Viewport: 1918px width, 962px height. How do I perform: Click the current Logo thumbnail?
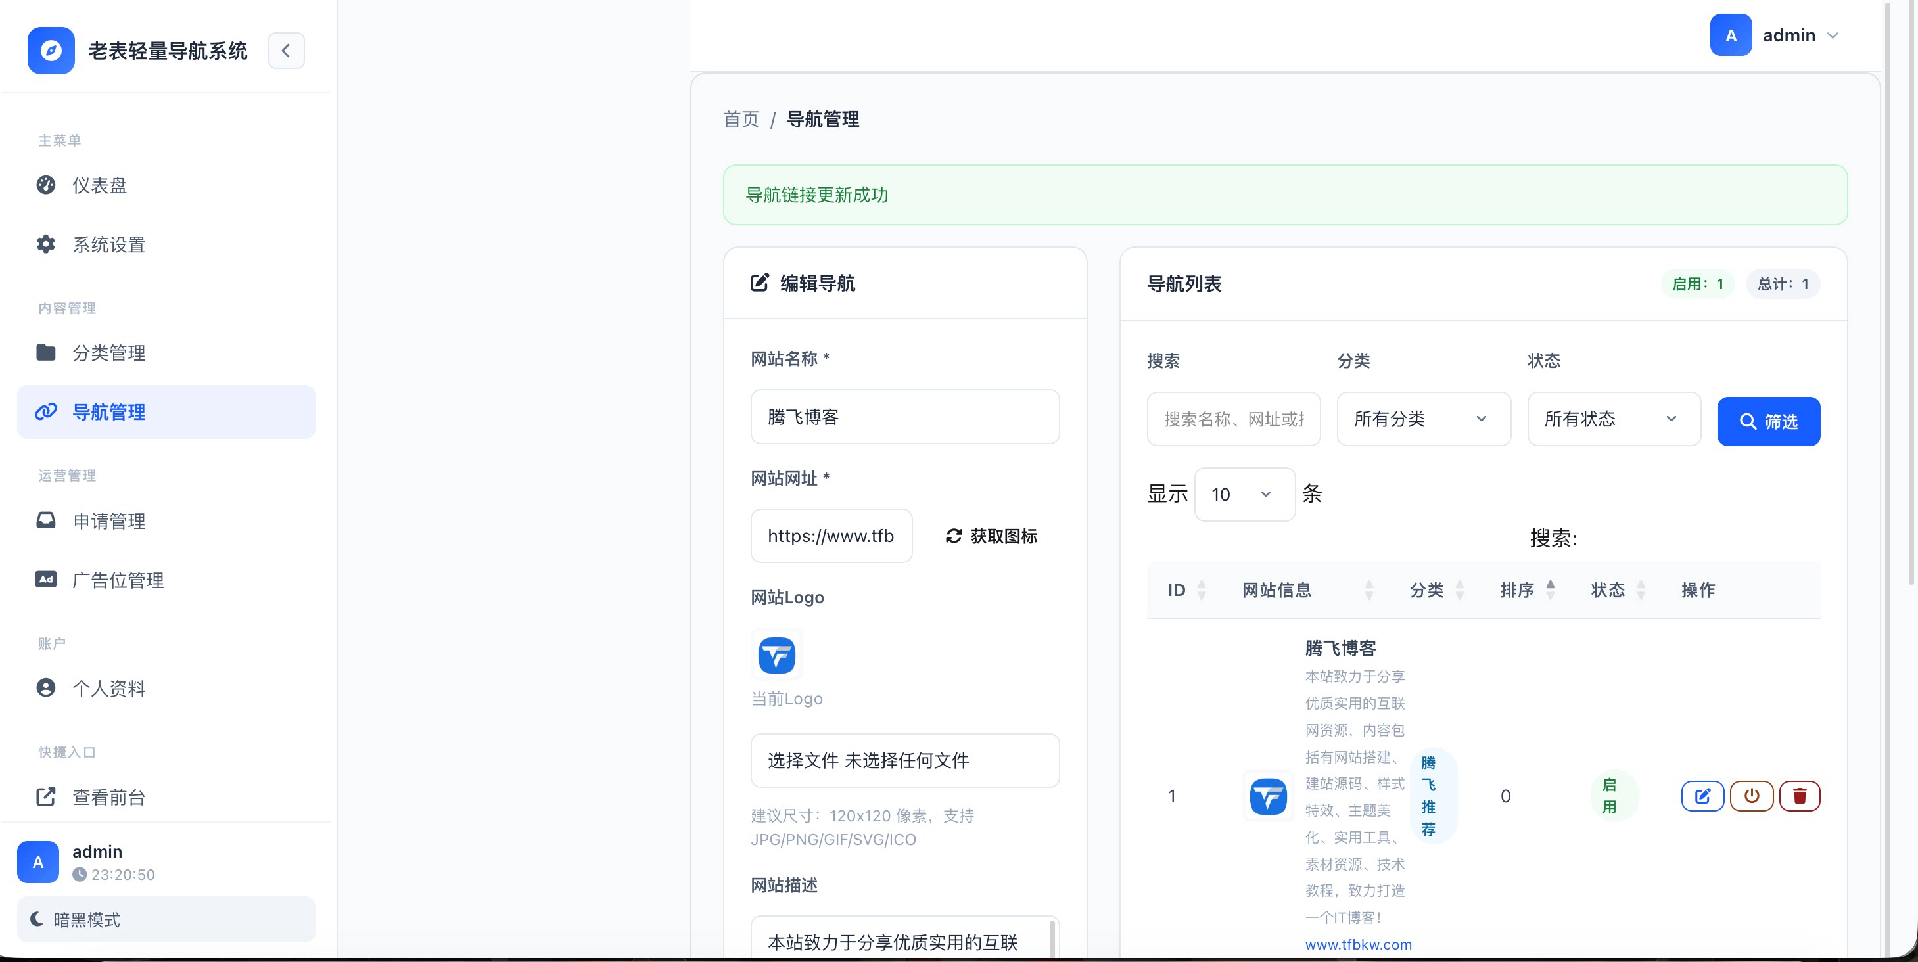pos(776,655)
